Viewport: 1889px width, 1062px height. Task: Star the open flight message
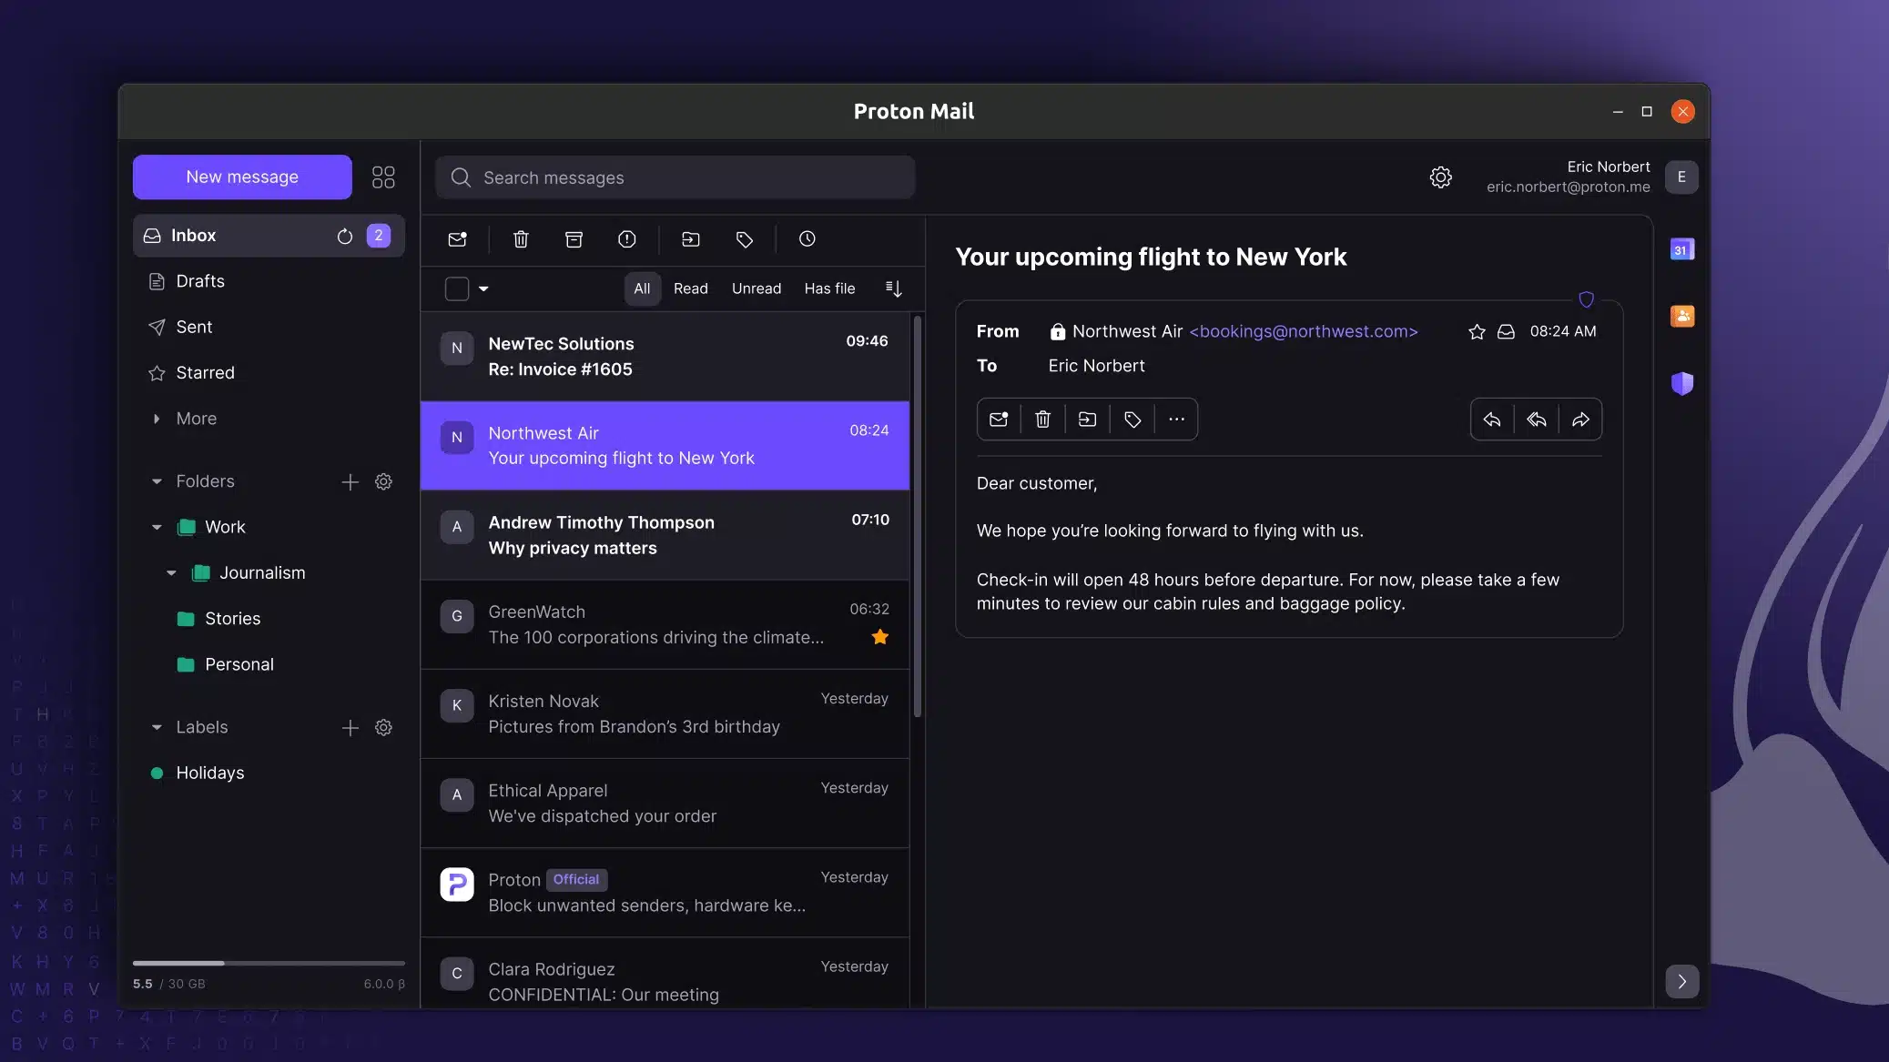tap(1477, 332)
